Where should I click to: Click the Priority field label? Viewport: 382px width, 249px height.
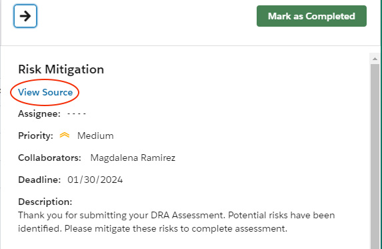pyautogui.click(x=35, y=136)
